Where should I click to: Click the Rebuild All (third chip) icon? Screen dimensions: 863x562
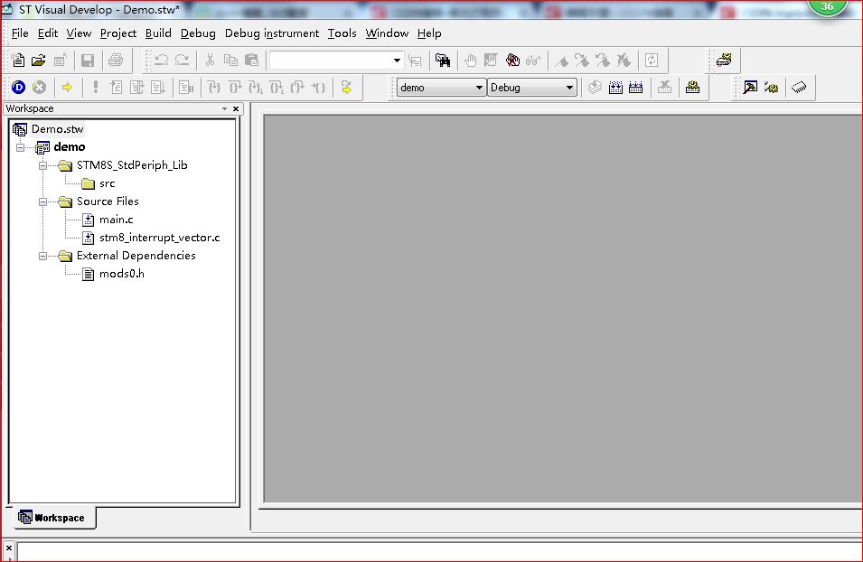click(x=635, y=88)
